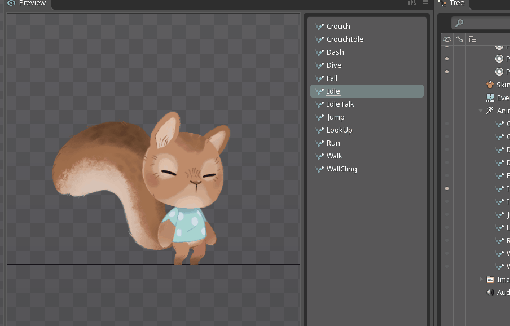The width and height of the screenshot is (510, 326).
Task: Select the WallCling animation in preview list
Action: [341, 169]
